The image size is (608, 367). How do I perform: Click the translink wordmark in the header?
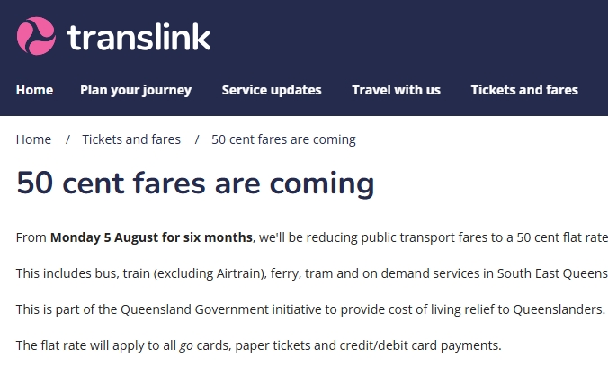139,37
